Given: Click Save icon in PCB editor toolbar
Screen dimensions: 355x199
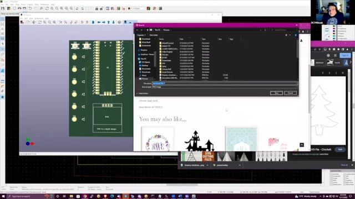Looking at the screenshot, I should (3, 8).
